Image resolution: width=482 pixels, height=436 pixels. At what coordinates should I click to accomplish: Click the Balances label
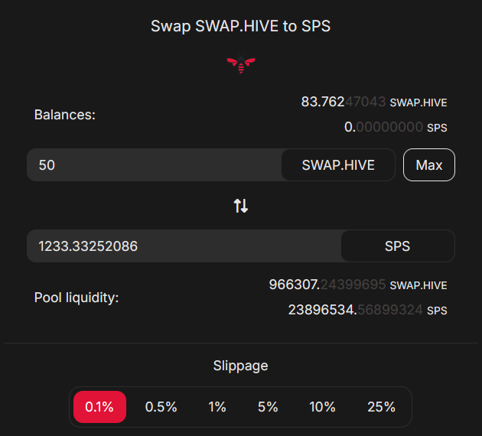65,115
